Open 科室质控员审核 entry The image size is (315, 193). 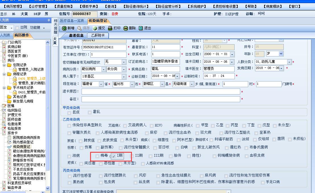[20, 183]
